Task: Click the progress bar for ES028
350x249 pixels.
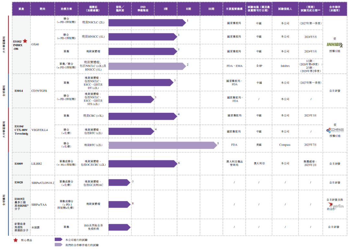Action: [x=119, y=183]
